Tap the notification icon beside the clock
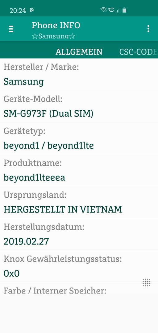This screenshot has width=158, height=333. click(32, 10)
